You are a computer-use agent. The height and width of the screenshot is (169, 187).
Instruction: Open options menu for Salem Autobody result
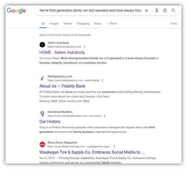pos(85,47)
